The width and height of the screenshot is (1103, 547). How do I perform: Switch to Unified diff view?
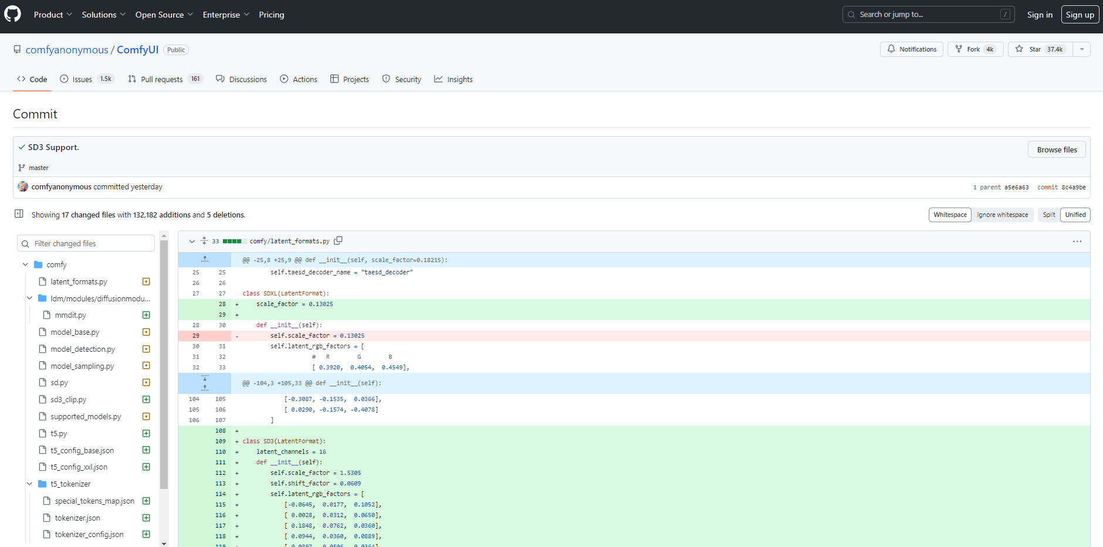click(x=1075, y=215)
